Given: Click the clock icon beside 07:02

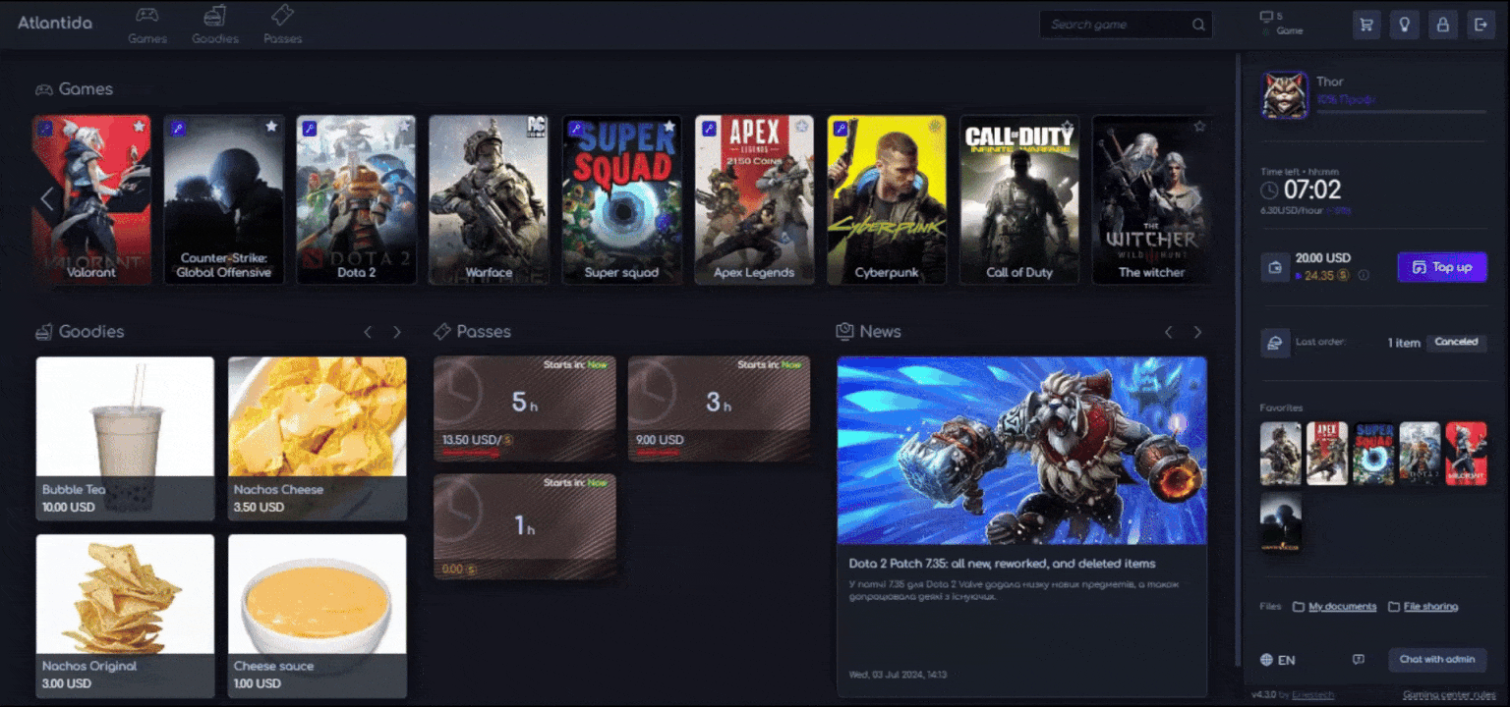Looking at the screenshot, I should click(1270, 190).
